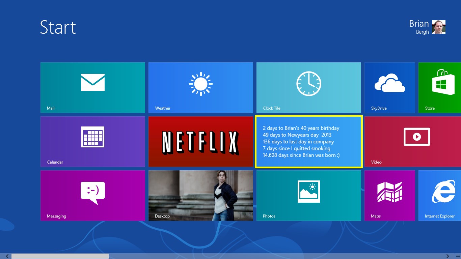Click the "Start" heading text
The height and width of the screenshot is (259, 461).
58,27
